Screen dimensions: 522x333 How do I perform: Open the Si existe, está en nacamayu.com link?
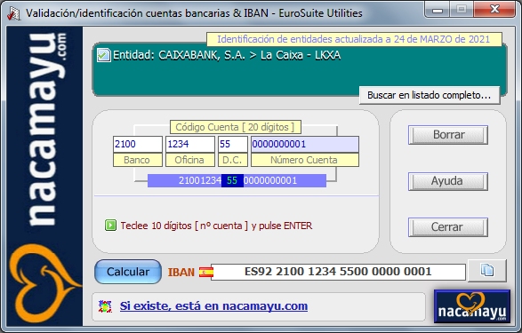213,306
